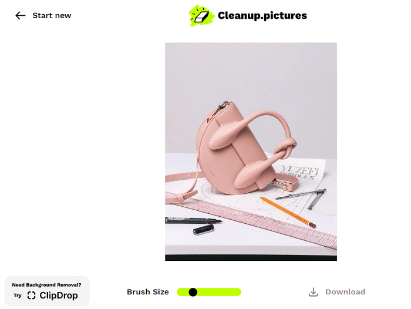The width and height of the screenshot is (411, 309).
Task: Click the Start new label
Action: (x=52, y=16)
